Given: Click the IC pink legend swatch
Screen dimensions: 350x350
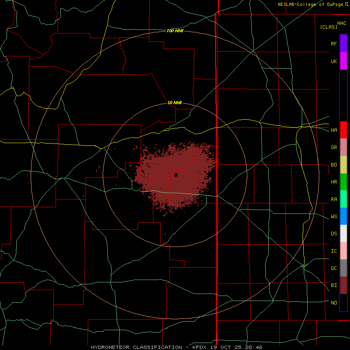Looking at the screenshot, I should click(x=343, y=251).
